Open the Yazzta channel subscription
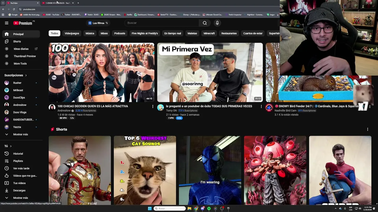Viewport: 378px width, 212px height. coord(21,127)
